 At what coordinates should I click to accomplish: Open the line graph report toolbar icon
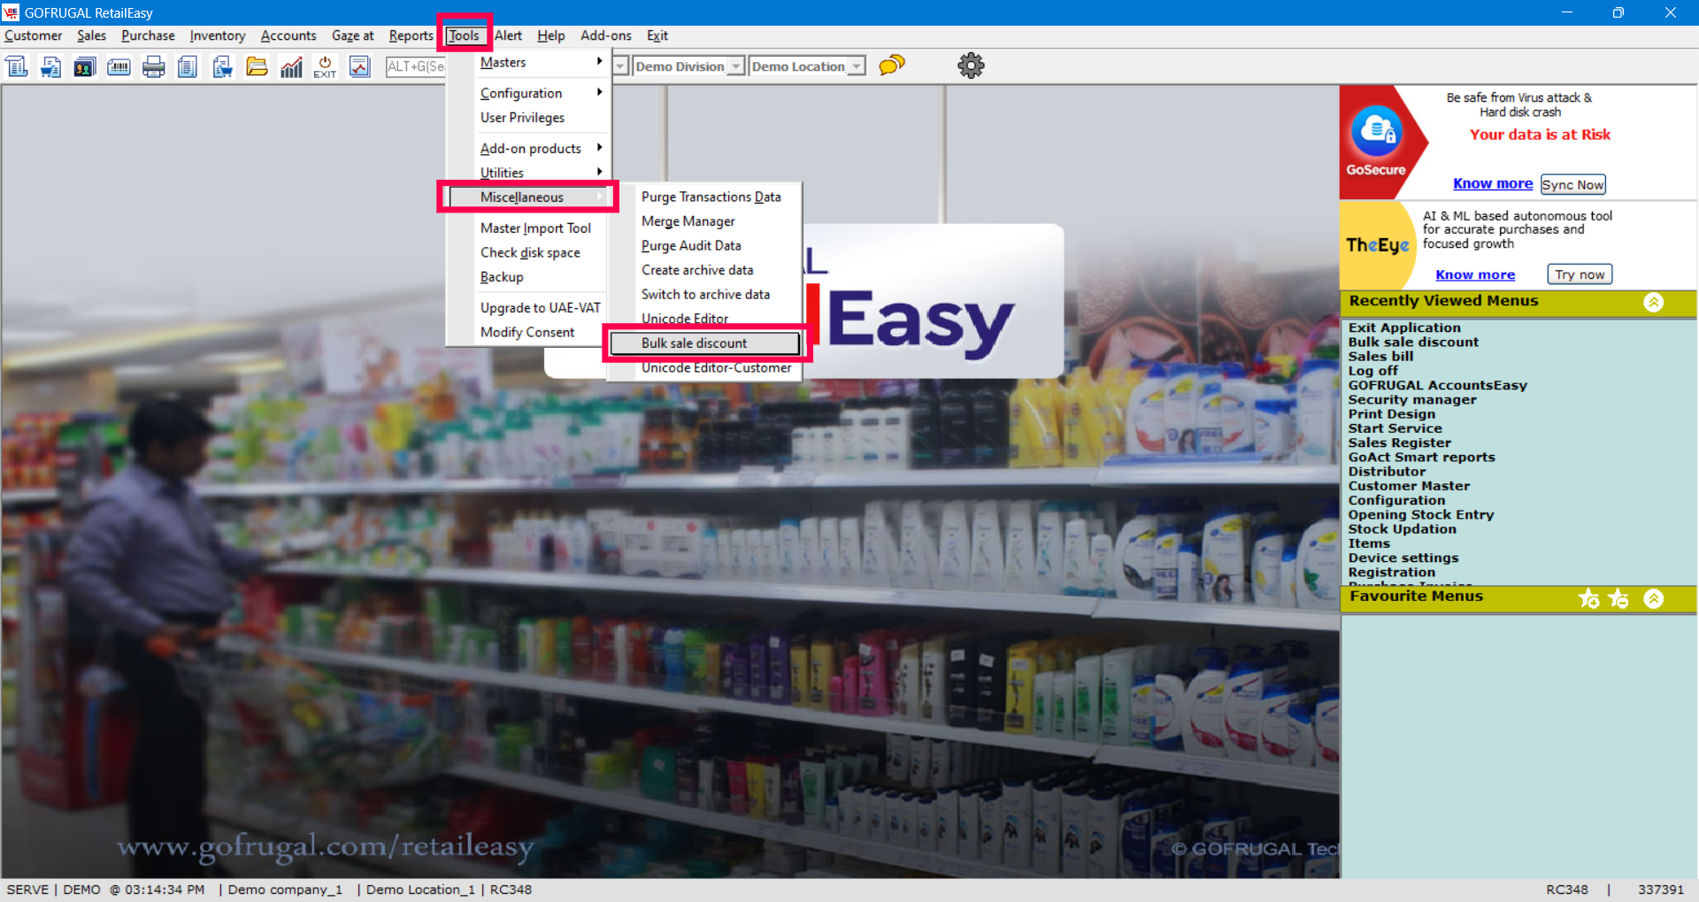coord(359,66)
